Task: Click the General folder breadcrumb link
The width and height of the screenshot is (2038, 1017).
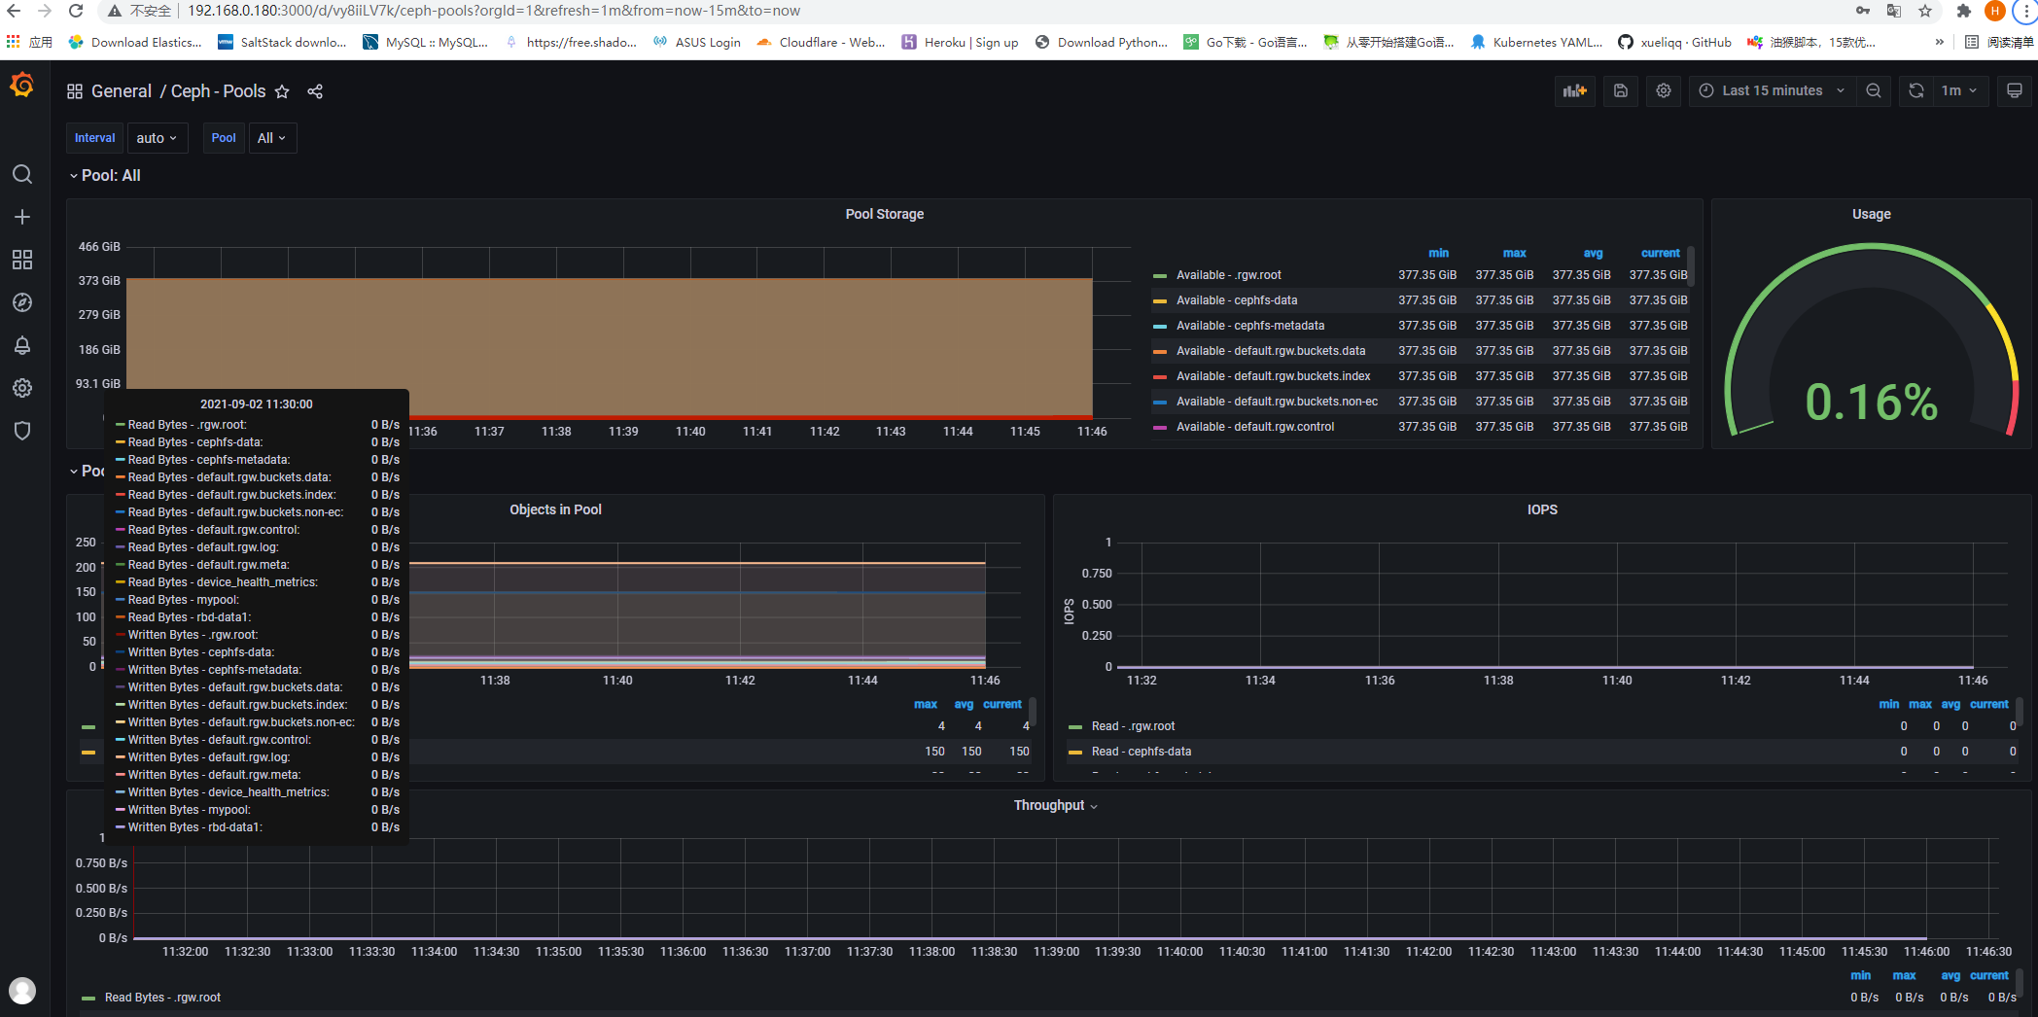Action: click(x=121, y=91)
